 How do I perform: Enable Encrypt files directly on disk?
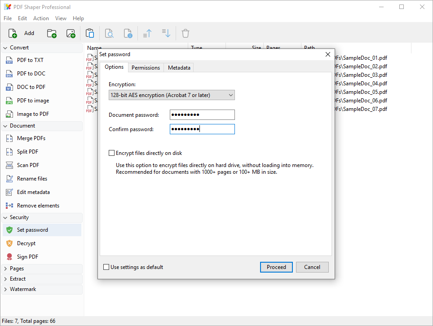pyautogui.click(x=111, y=153)
